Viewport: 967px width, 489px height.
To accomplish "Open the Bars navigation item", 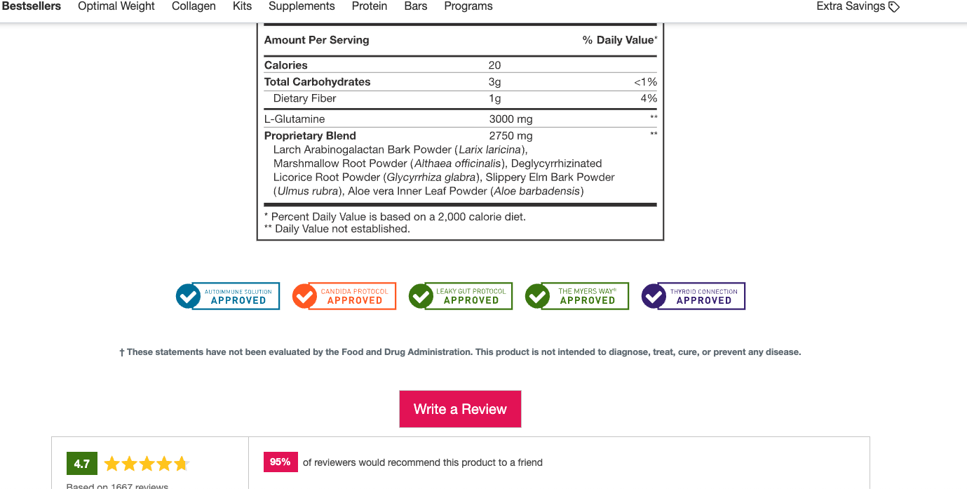I will pyautogui.click(x=416, y=6).
